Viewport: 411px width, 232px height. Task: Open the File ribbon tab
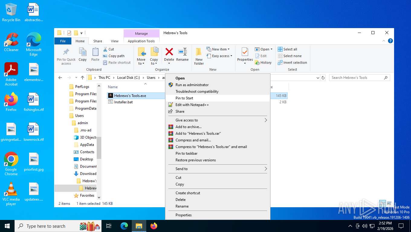pos(63,41)
